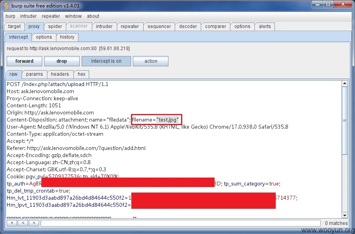Click the request scrollbar up arrow
Screen dimensions: 355x234
click(x=345, y=84)
